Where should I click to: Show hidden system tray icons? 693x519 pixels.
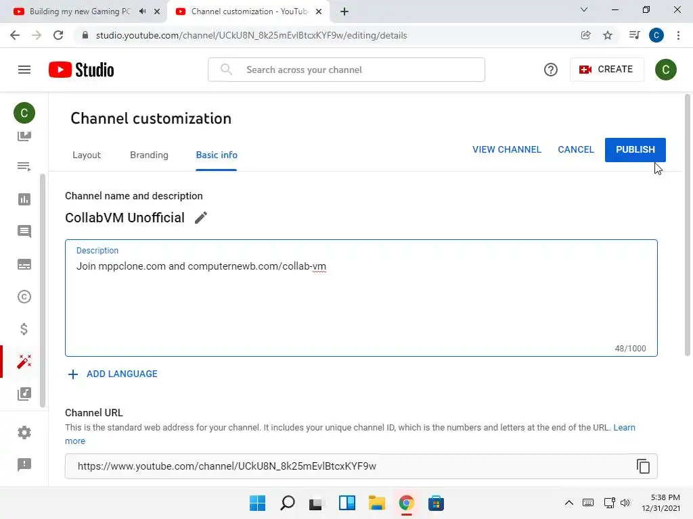point(569,503)
